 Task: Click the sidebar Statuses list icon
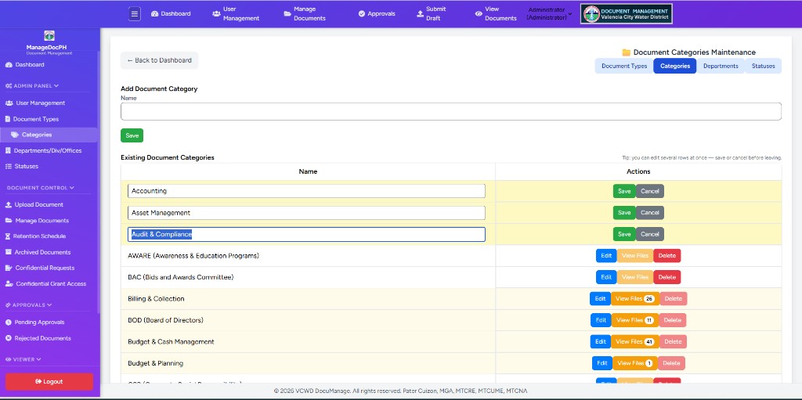(x=8, y=167)
